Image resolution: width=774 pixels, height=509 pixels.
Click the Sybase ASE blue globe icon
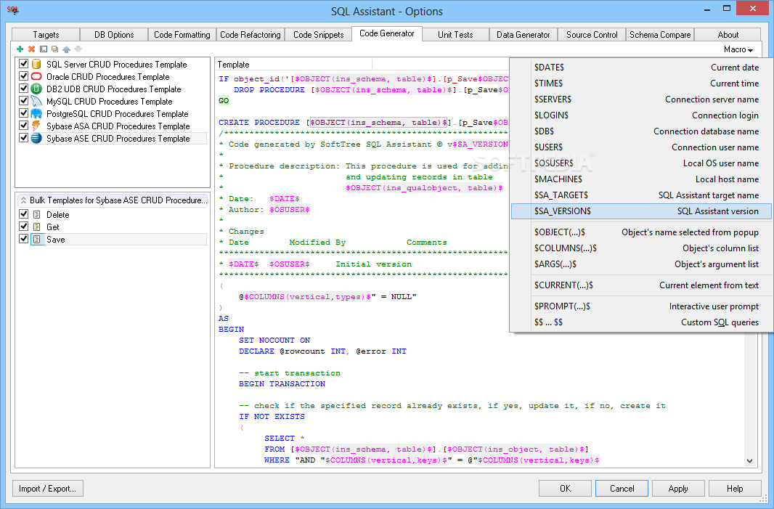tap(36, 138)
